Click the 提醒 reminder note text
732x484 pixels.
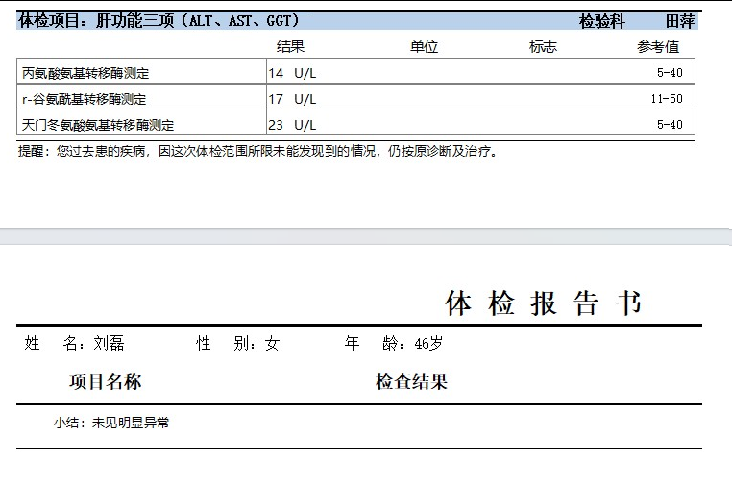259,151
